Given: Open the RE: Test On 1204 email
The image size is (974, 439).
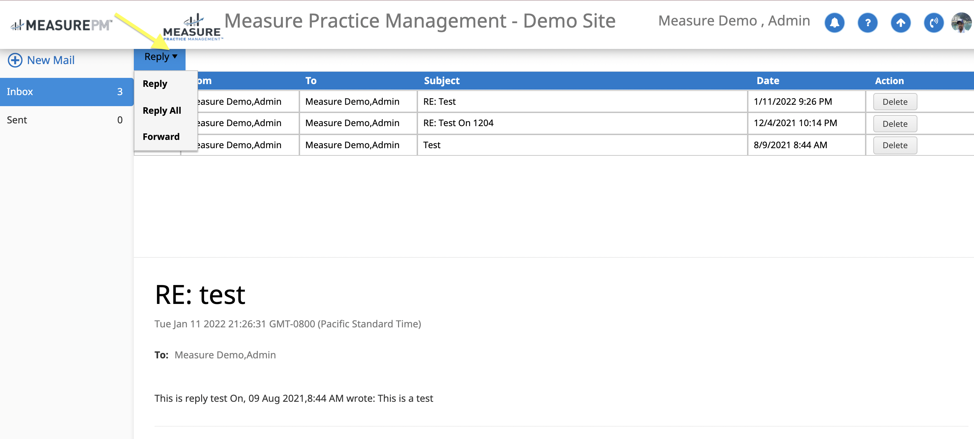Looking at the screenshot, I should pyautogui.click(x=458, y=123).
